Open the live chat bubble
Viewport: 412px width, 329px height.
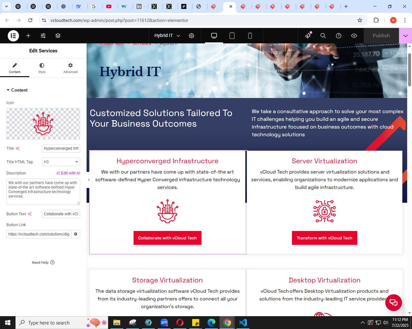[394, 303]
